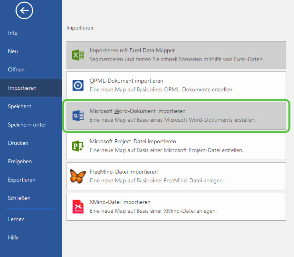The height and width of the screenshot is (257, 294).
Task: Open the Info menu item
Action: tap(13, 33)
